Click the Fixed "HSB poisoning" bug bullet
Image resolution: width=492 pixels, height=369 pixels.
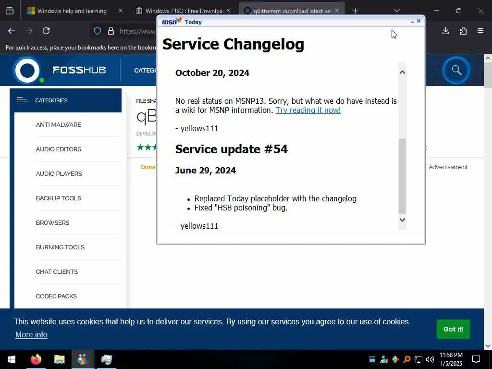coord(241,208)
